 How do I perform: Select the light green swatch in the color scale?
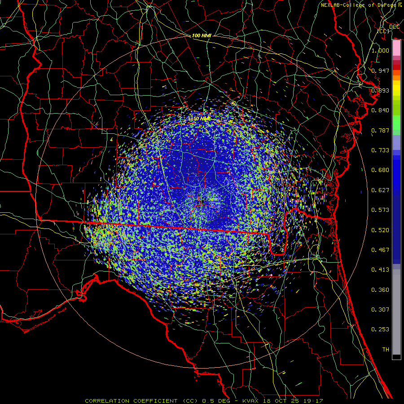(x=396, y=123)
